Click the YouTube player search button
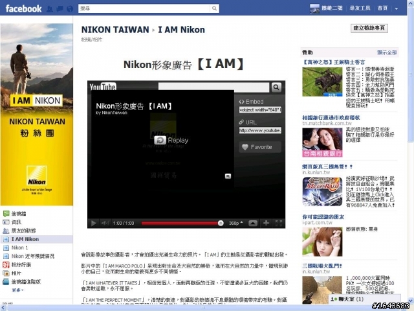 pos(276,87)
